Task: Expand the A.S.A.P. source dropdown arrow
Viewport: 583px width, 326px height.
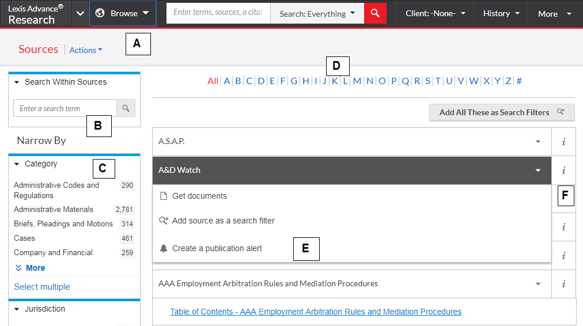Action: click(538, 142)
